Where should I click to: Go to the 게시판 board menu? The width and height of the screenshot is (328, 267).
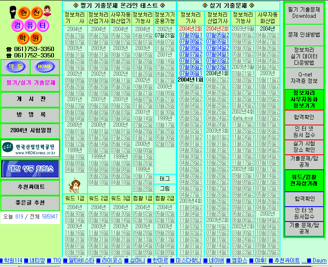(x=30, y=99)
